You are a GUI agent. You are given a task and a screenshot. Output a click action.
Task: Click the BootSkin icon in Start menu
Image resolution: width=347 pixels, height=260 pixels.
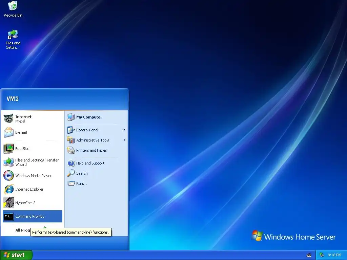tap(8, 149)
